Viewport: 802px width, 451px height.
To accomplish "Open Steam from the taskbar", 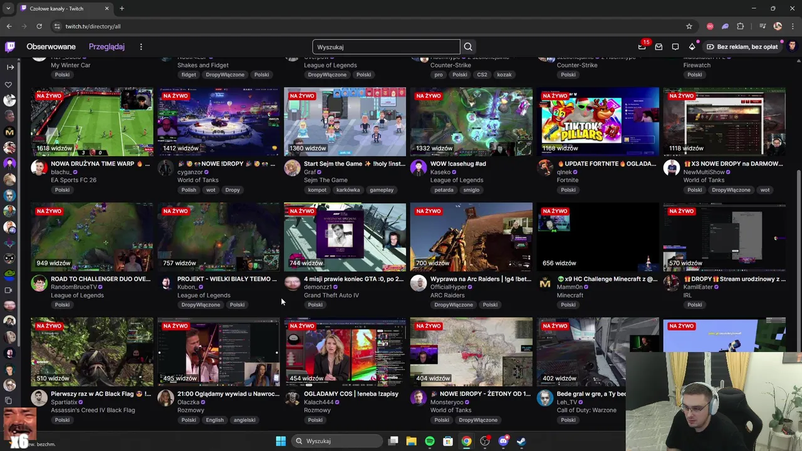I will click(x=521, y=441).
